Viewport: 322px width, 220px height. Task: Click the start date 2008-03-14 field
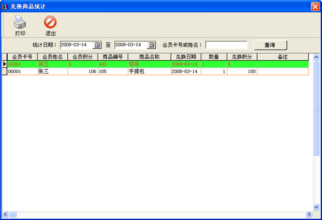(76, 45)
